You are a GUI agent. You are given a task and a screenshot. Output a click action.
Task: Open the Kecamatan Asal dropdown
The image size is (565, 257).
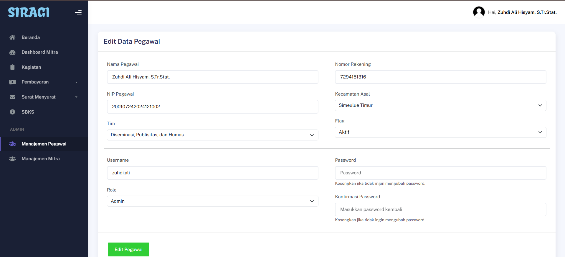[x=440, y=105]
